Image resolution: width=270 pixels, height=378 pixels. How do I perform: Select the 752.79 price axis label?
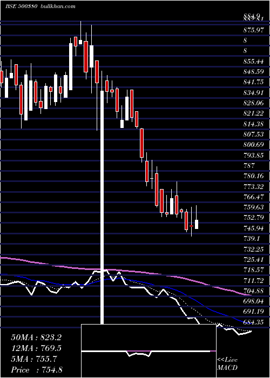(x=253, y=218)
